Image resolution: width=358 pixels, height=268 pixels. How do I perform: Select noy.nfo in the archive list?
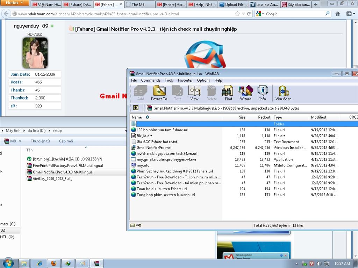coord(143,165)
